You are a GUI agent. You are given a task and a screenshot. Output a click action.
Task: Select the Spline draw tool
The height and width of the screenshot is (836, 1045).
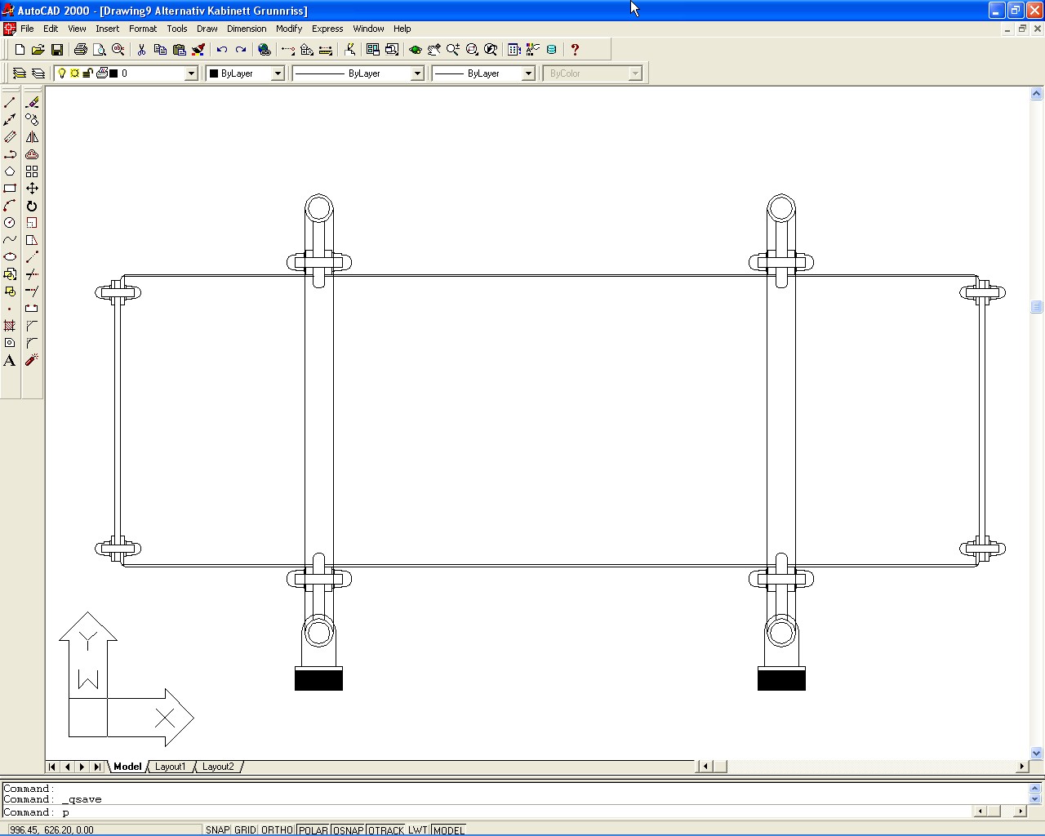pyautogui.click(x=10, y=240)
